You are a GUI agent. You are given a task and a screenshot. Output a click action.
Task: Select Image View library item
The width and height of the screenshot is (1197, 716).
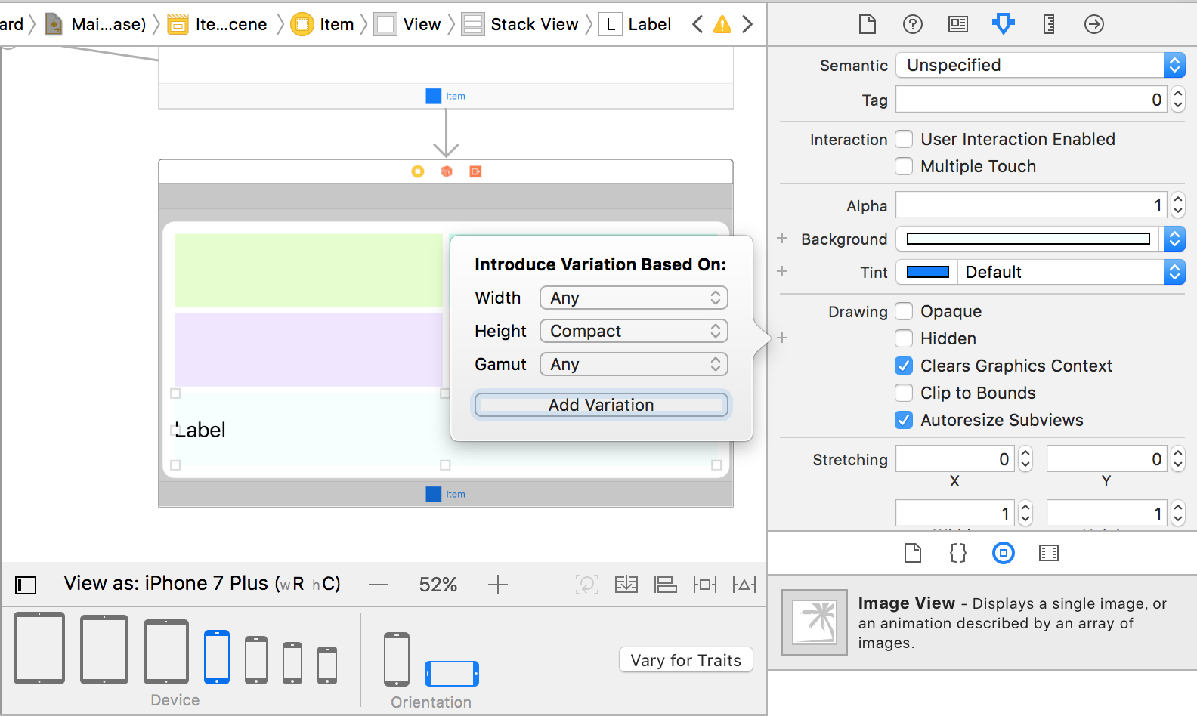[x=982, y=622]
